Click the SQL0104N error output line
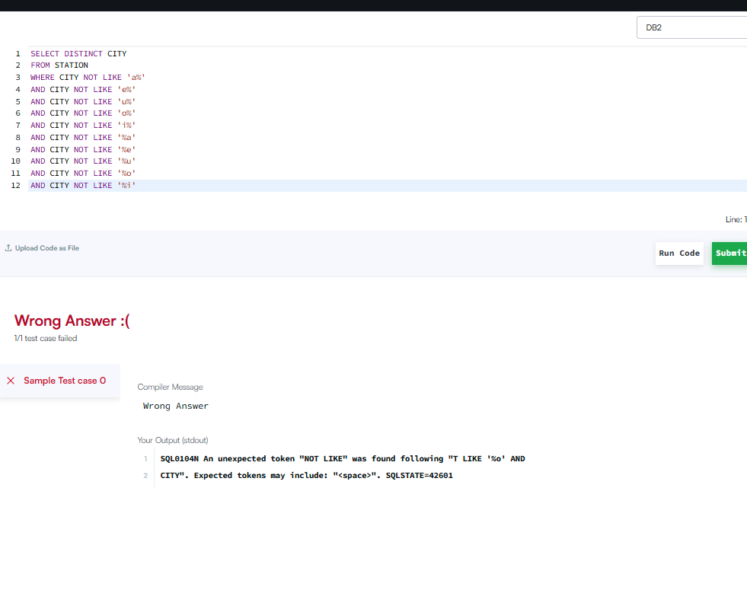The width and height of the screenshot is (747, 609). [343, 459]
